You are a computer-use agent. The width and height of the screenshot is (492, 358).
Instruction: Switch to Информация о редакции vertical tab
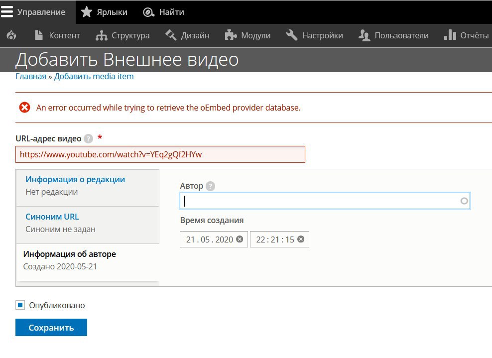pyautogui.click(x=88, y=188)
